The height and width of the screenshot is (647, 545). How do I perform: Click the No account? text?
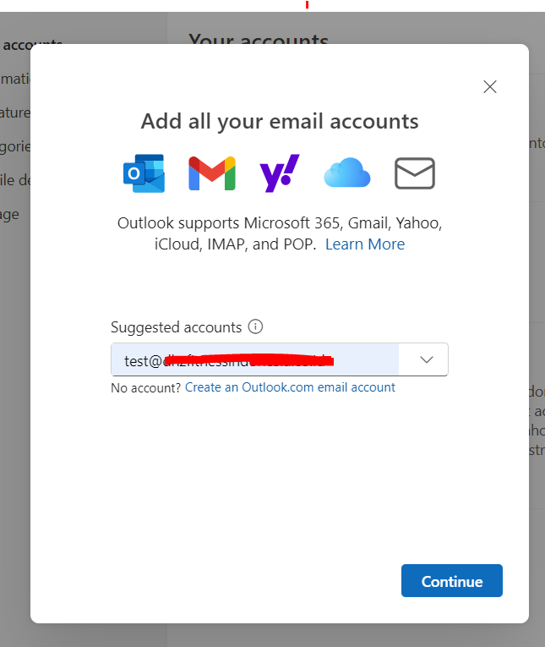click(x=146, y=388)
